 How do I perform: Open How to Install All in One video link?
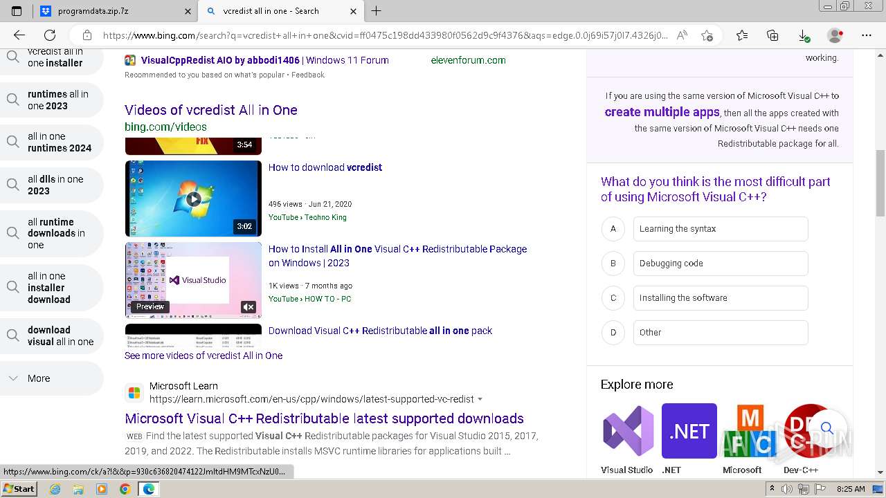click(397, 256)
